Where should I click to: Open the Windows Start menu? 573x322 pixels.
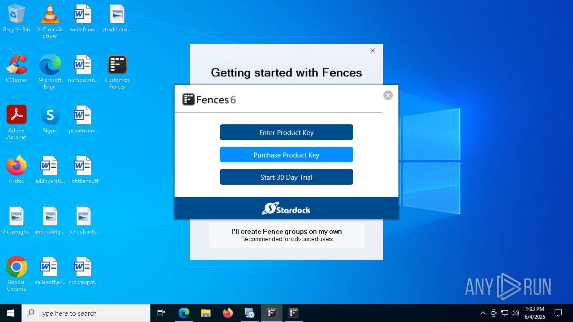(11, 313)
